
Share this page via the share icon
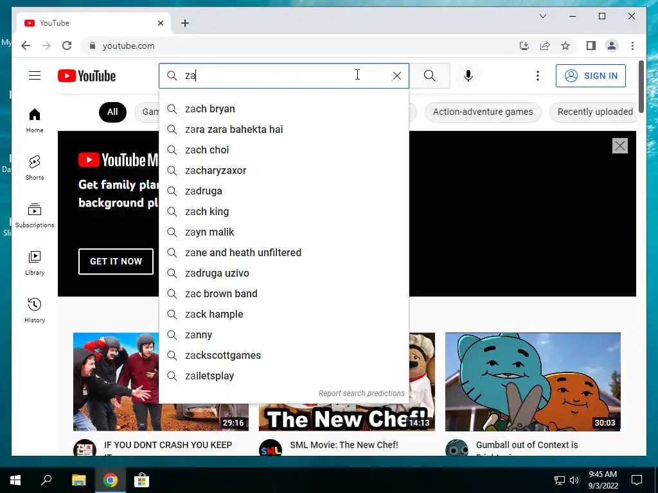click(545, 46)
